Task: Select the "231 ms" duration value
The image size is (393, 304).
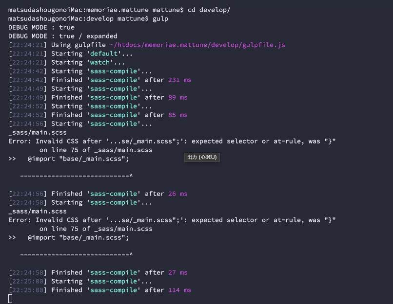Action: coord(177,80)
